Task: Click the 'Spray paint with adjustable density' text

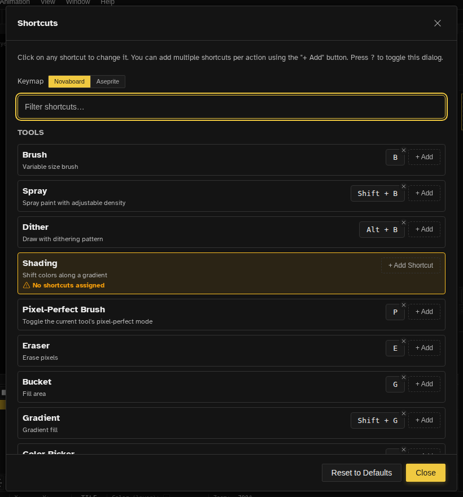Action: [x=74, y=203]
